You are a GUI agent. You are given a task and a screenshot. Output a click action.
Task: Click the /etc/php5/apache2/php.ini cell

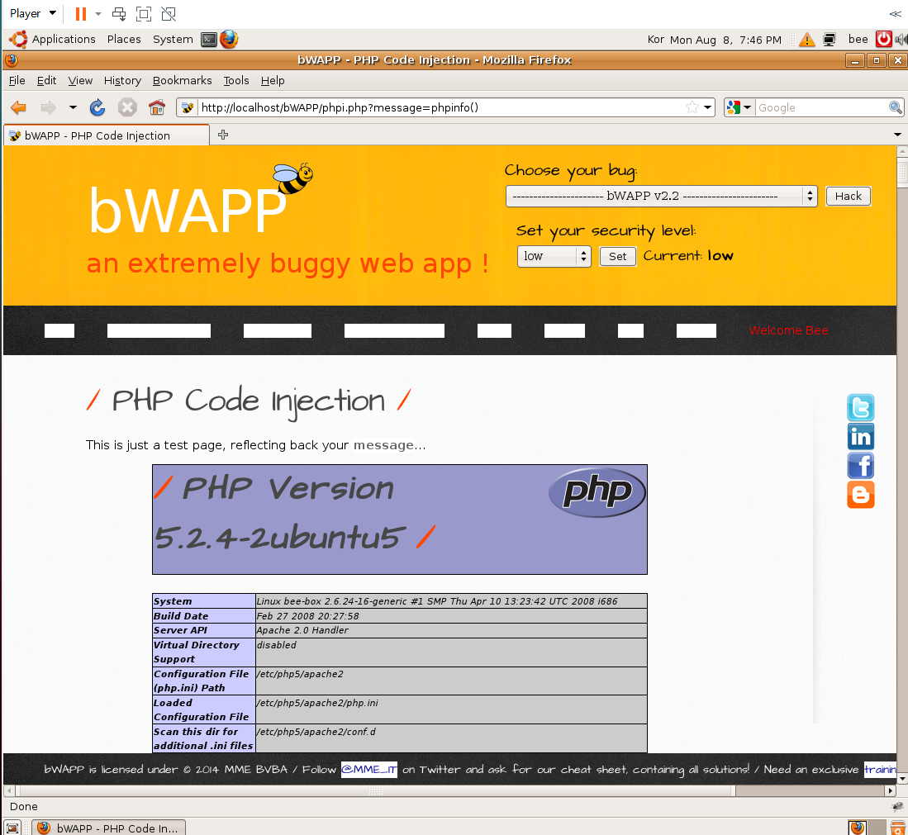[x=451, y=709]
